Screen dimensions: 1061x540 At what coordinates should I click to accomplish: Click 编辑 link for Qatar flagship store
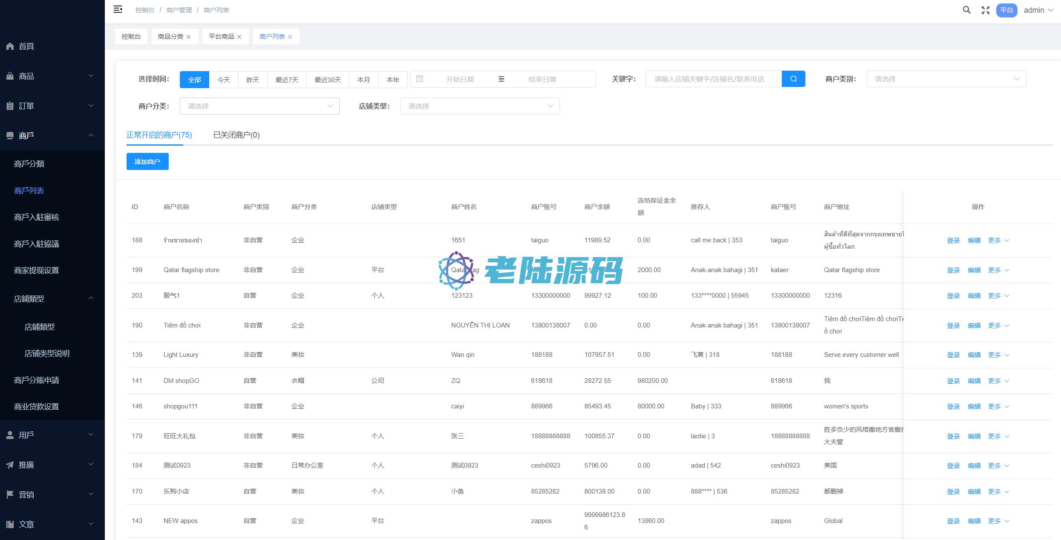click(974, 270)
